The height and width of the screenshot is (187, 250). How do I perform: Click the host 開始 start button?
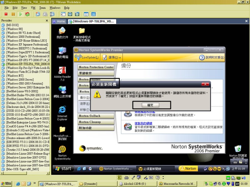6,184
